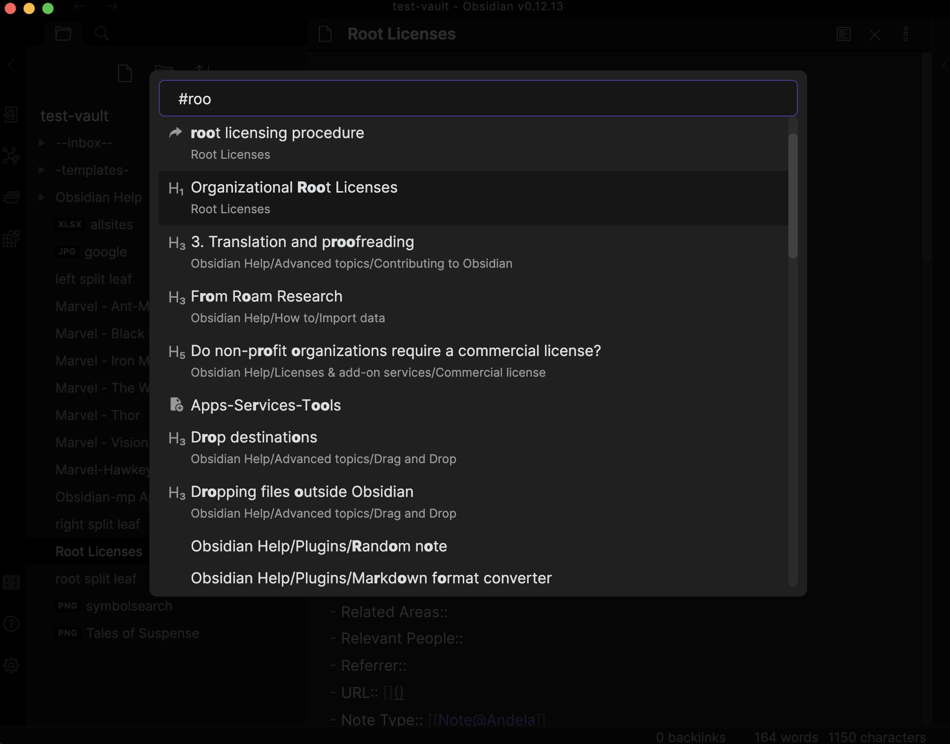Choose 'From Roam Research' heading result
This screenshot has height=744, width=950.
click(x=266, y=297)
